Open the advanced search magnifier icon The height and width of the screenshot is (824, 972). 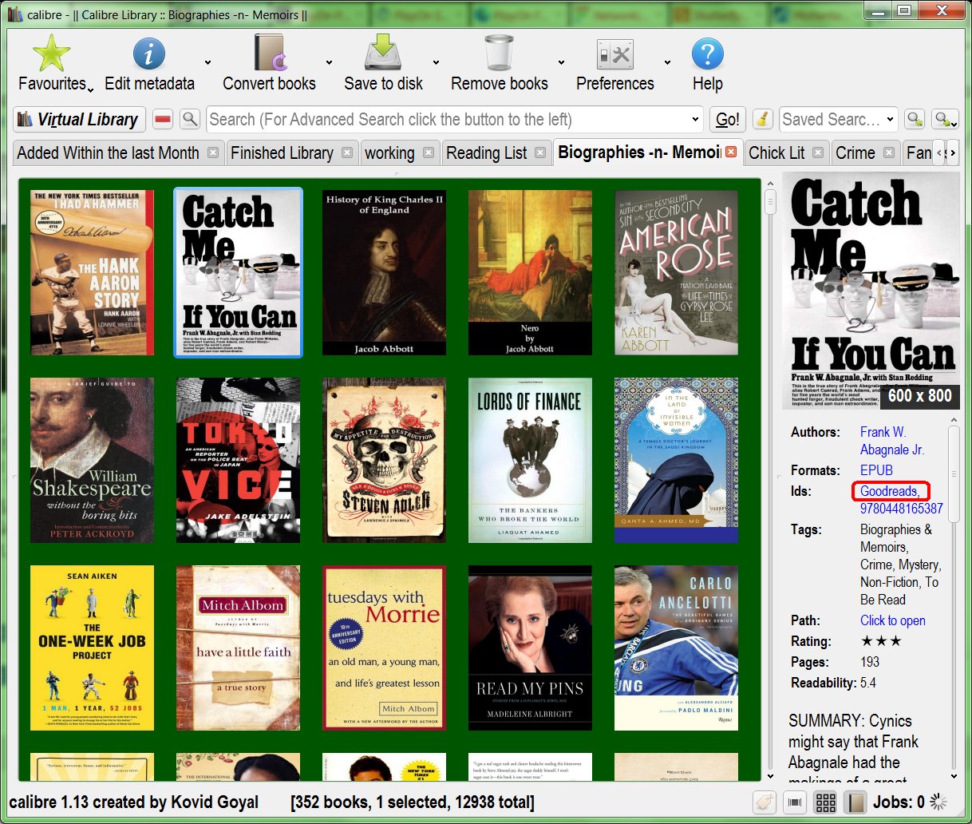pyautogui.click(x=190, y=120)
